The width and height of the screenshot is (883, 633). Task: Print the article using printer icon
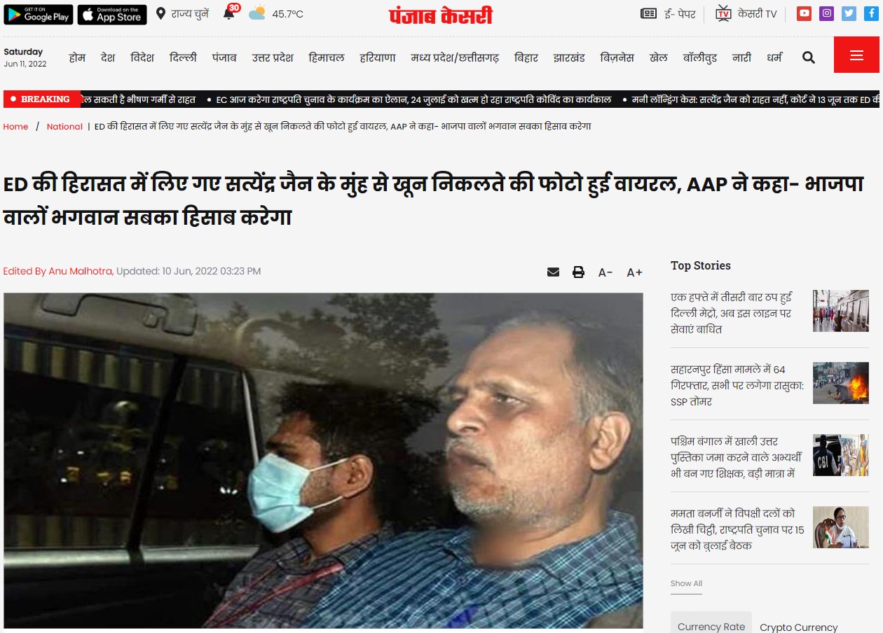tap(578, 272)
